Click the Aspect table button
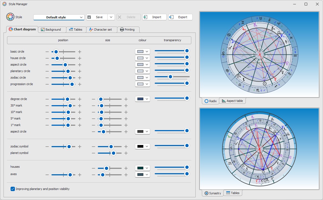This screenshot has width=323, height=200. pyautogui.click(x=232, y=101)
